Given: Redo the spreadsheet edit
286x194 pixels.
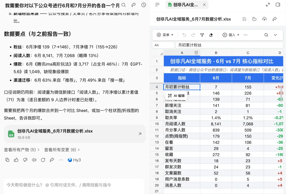Looking at the screenshot, I should [193, 35].
